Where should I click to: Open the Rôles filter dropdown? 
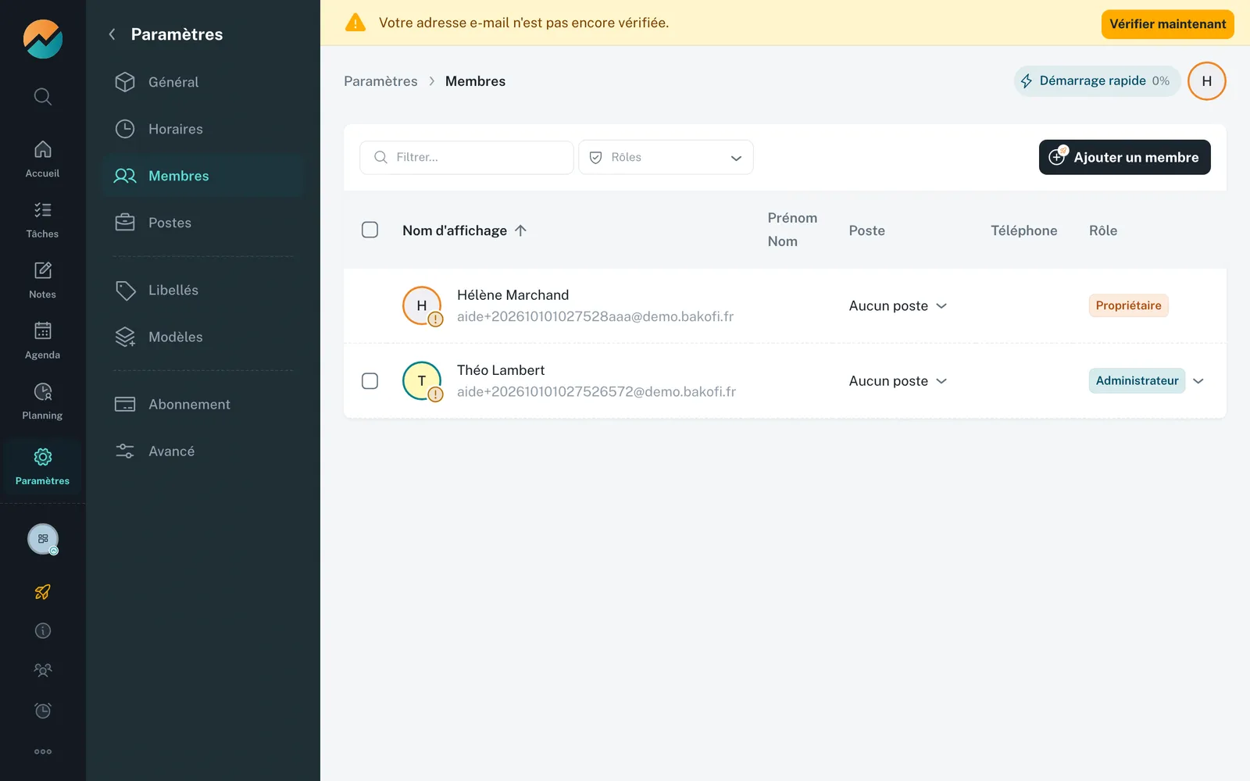[666, 157]
